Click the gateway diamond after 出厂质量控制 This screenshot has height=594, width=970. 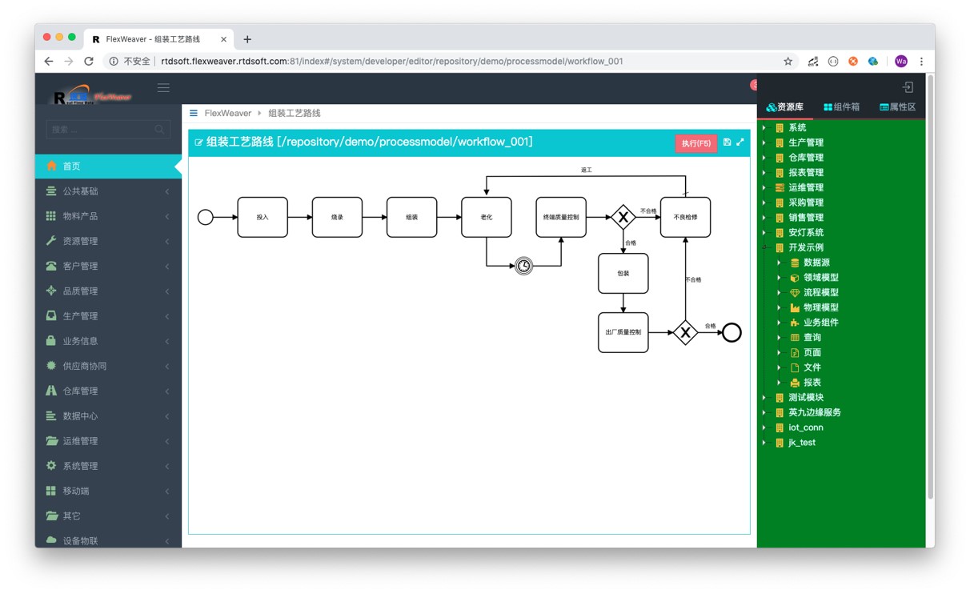coord(685,332)
